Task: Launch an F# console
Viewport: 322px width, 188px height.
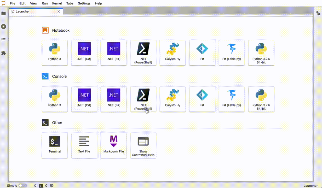Action: 202,99
